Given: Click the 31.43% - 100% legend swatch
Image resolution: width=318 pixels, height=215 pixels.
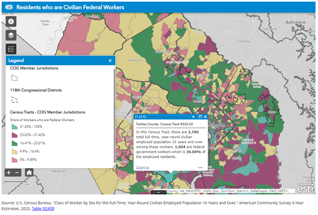Looking at the screenshot, I should coord(14,126).
